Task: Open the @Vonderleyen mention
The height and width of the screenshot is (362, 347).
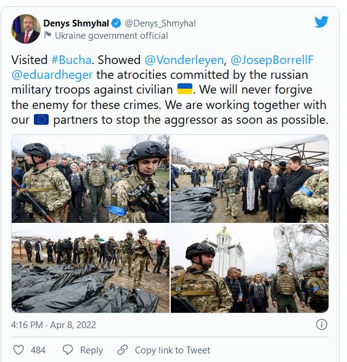Action: tap(184, 60)
